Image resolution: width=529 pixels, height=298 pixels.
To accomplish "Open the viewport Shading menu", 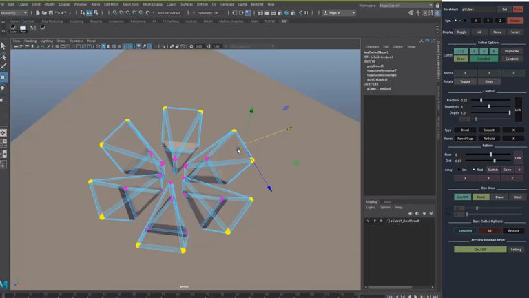I will pyautogui.click(x=30, y=41).
